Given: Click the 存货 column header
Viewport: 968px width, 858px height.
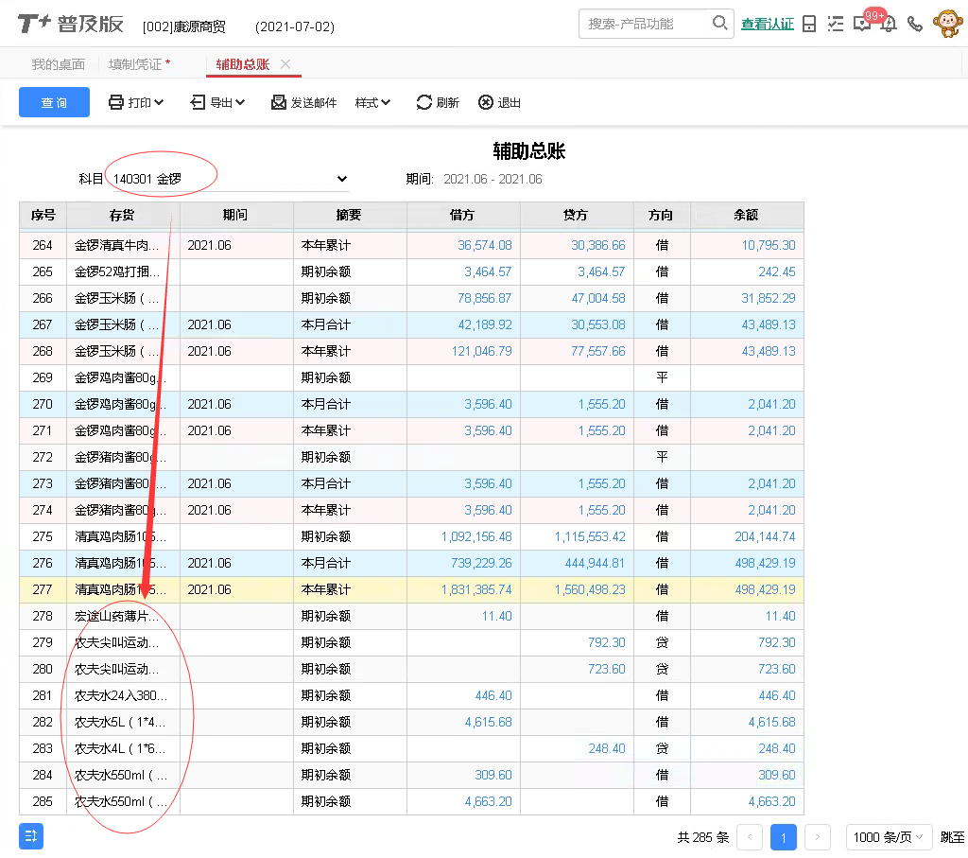Looking at the screenshot, I should [123, 215].
